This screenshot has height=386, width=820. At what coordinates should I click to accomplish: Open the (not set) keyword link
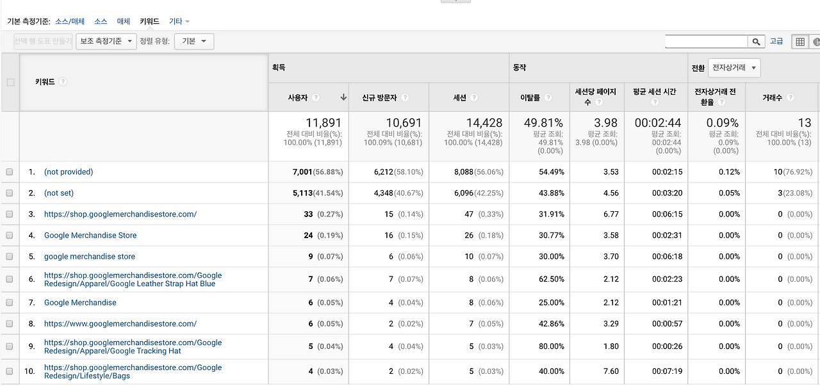pos(59,193)
